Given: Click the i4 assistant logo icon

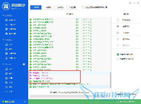Looking at the screenshot, I should (6, 6).
